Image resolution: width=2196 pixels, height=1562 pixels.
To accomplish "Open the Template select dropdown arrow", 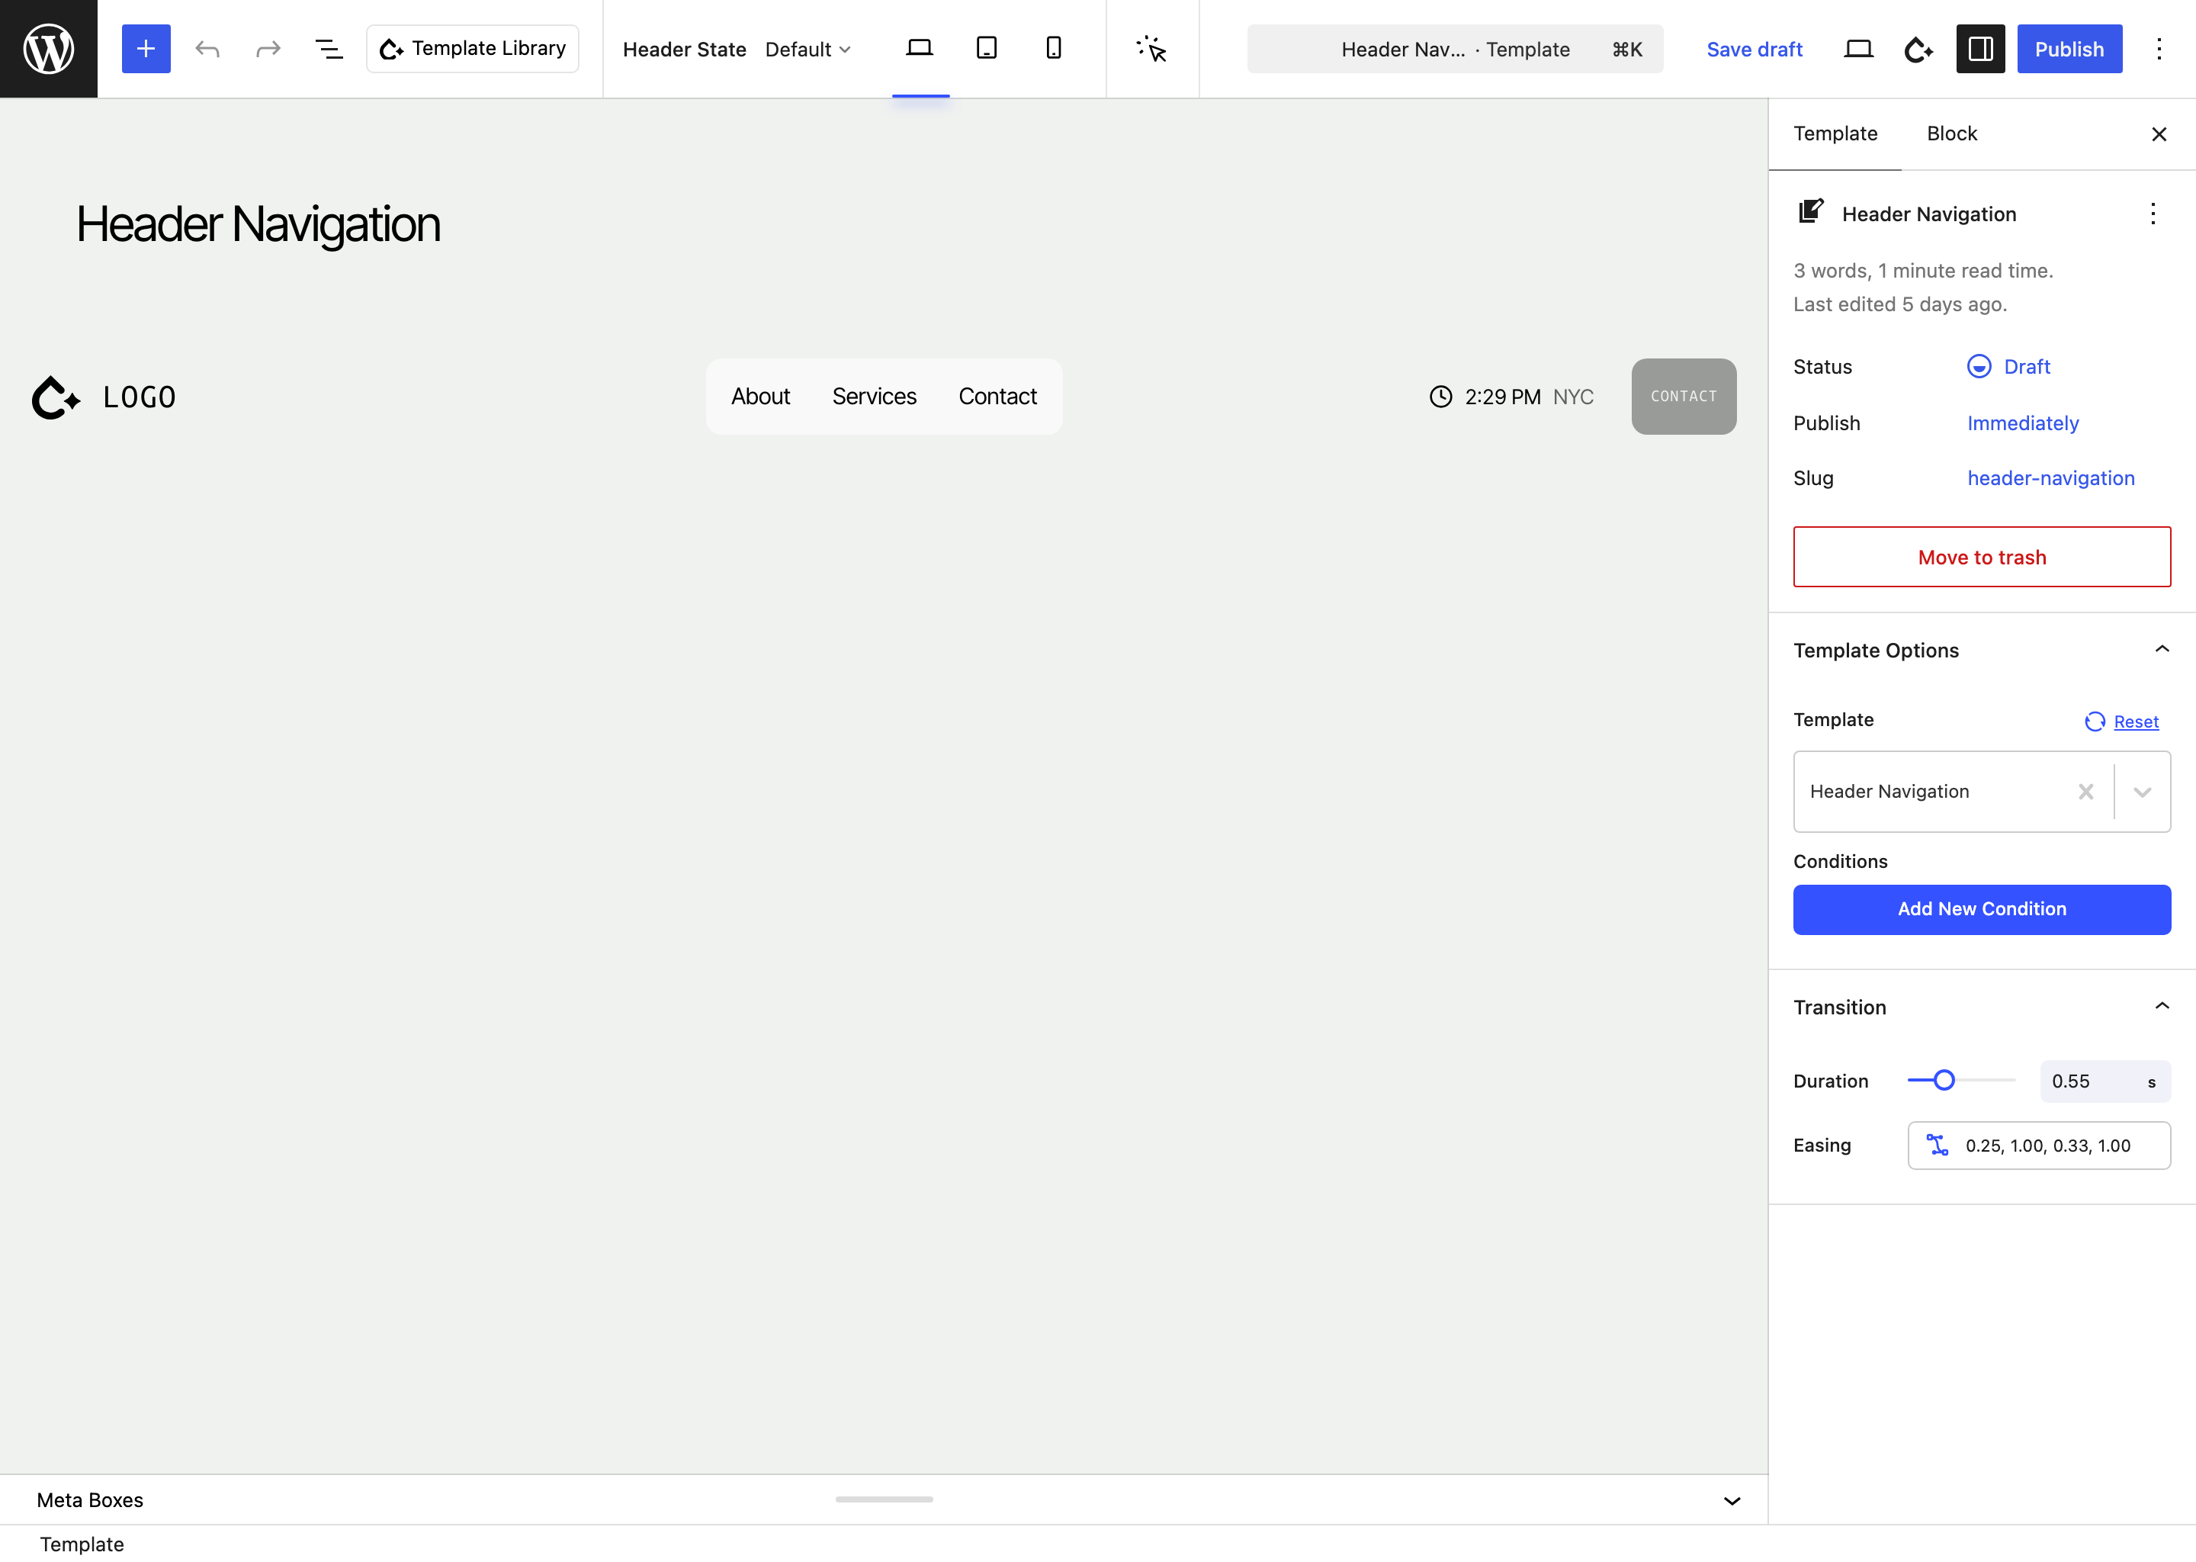I will (x=2142, y=792).
